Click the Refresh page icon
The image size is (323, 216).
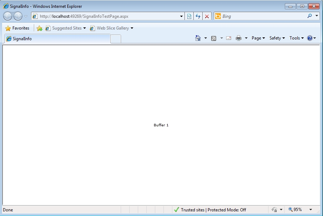pos(198,16)
